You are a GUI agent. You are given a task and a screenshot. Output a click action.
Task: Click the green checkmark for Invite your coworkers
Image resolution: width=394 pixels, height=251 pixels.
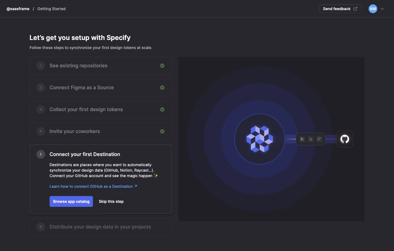(162, 131)
